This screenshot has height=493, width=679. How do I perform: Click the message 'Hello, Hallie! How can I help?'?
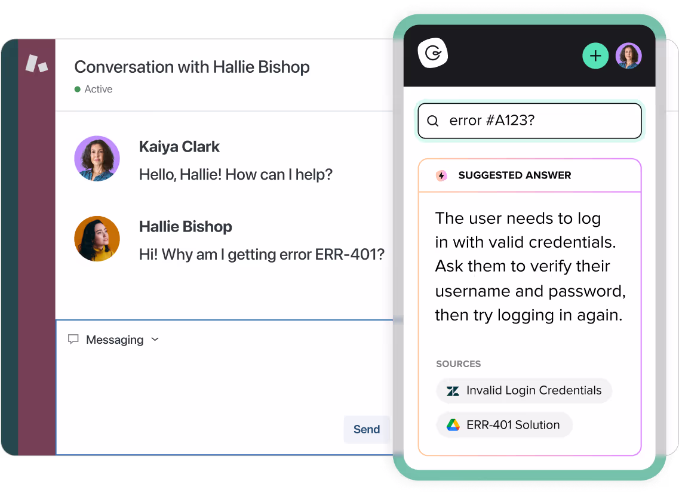(235, 174)
